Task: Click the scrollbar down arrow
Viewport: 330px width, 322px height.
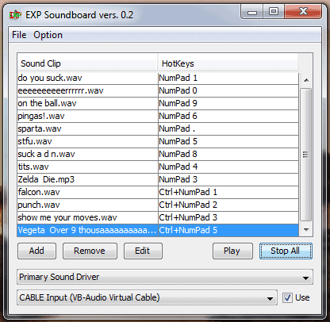Action: pyautogui.click(x=306, y=230)
